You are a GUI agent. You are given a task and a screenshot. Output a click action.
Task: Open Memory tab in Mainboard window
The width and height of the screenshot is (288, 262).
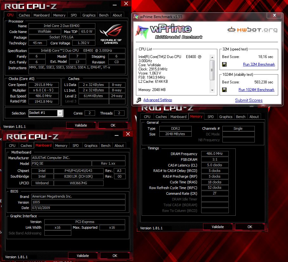click(x=61, y=146)
